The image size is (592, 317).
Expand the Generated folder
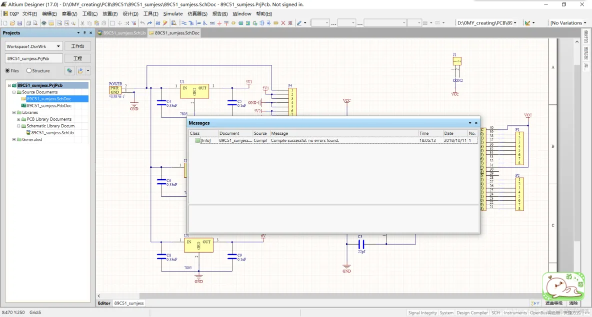pyautogui.click(x=14, y=139)
